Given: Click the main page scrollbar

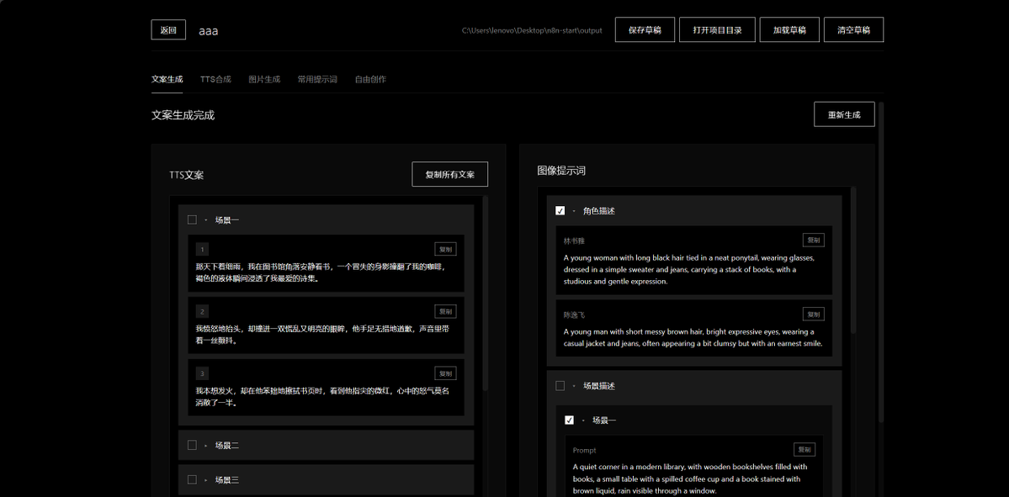Looking at the screenshot, I should 881,262.
